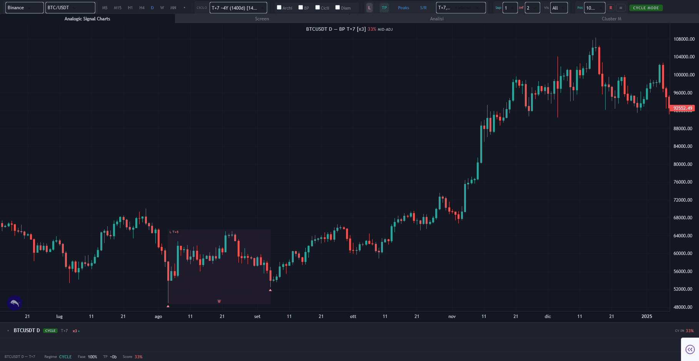Open the Binance exchange dropdown
The image size is (699, 361).
(x=24, y=8)
